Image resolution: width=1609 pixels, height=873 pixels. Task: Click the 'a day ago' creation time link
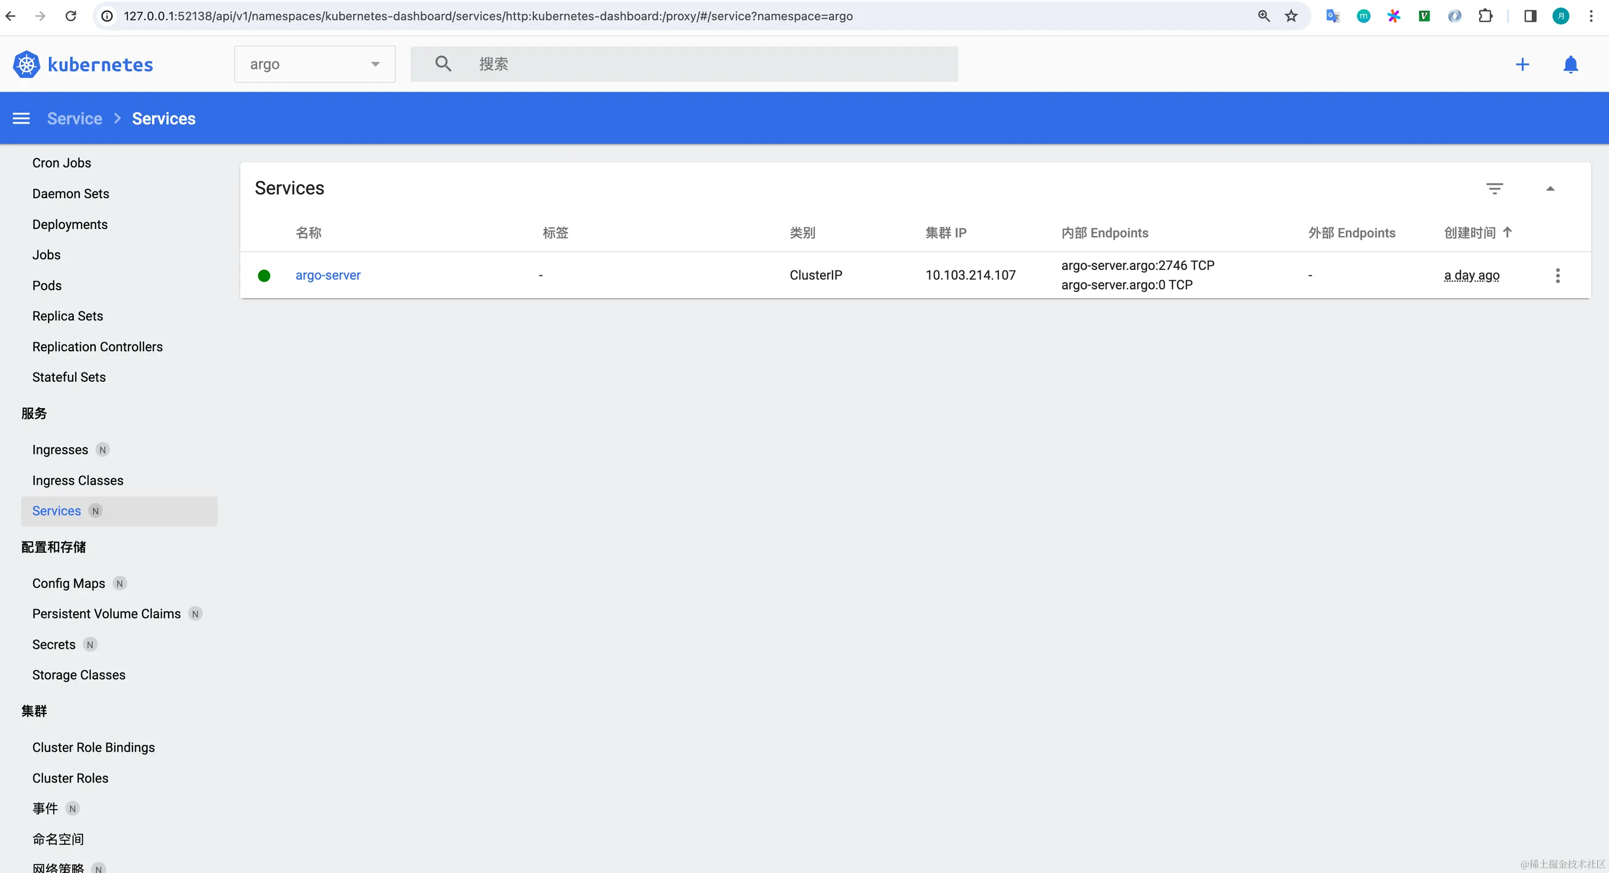pyautogui.click(x=1472, y=275)
